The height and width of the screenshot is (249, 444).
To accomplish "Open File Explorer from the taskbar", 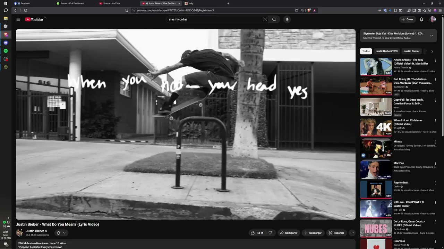I will point(6,18).
